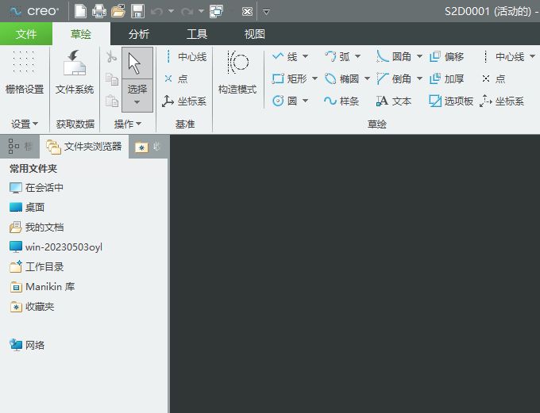540x413 pixels.
Task: Open the 文件 menu
Action: (26, 34)
